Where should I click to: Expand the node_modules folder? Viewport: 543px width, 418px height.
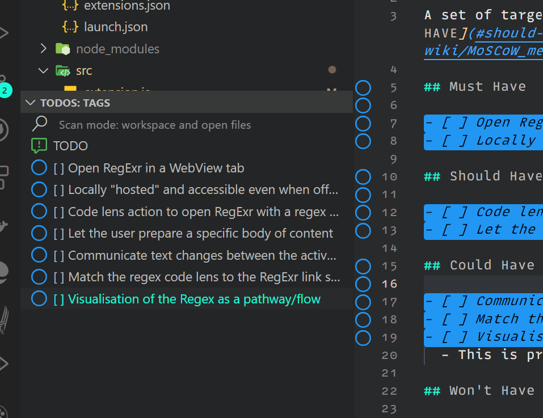point(43,49)
